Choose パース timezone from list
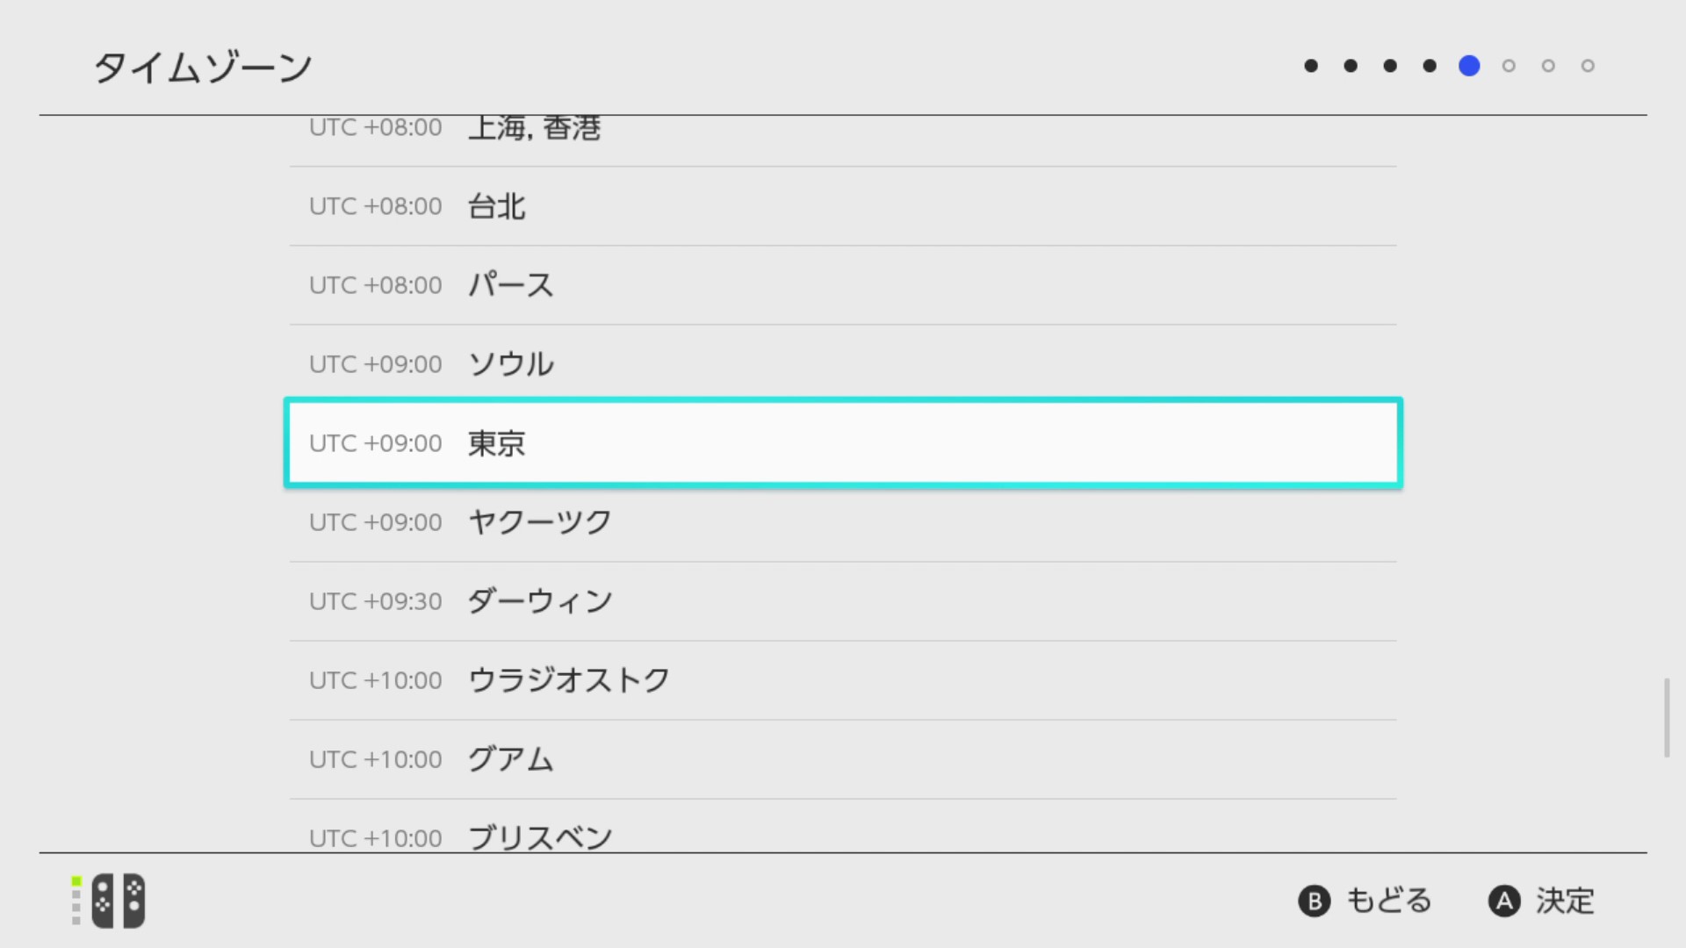Screen dimensions: 1686x948 (x=843, y=285)
